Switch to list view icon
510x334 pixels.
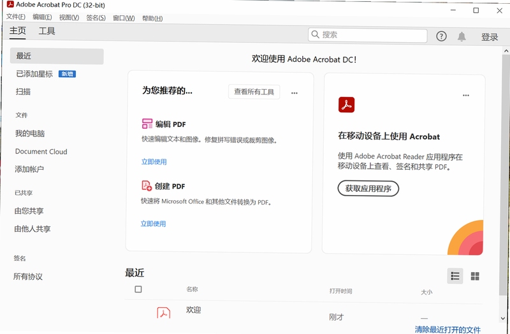(x=455, y=276)
